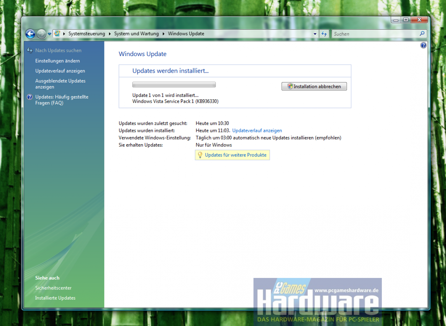This screenshot has height=326, width=446.
Task: Click the Control Panel icon in address bar
Action: pyautogui.click(x=57, y=33)
